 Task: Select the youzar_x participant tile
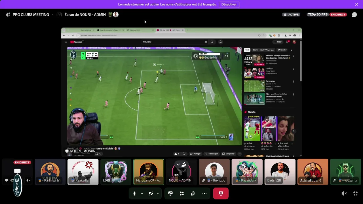(x=345, y=172)
